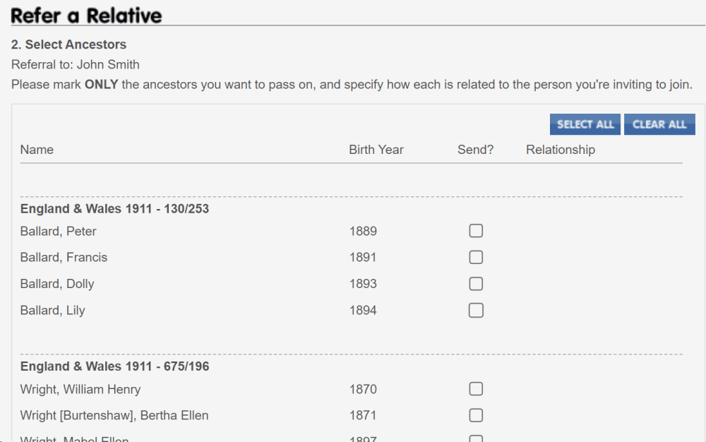
Task: Click the name Ballard, Peter
Action: 59,232
